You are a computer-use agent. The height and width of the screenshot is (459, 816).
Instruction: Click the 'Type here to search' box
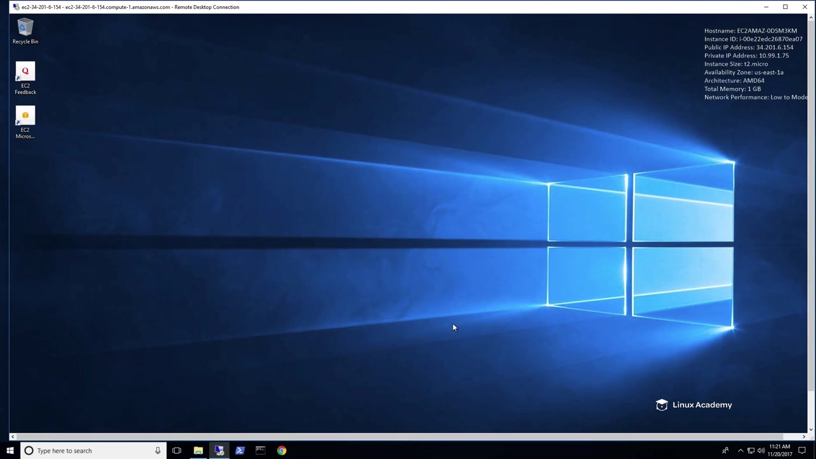coord(93,451)
